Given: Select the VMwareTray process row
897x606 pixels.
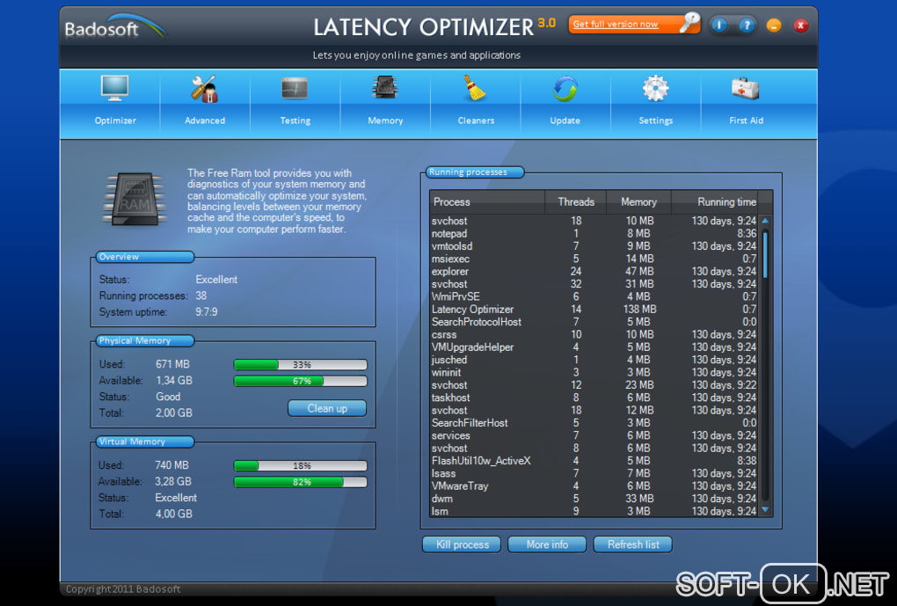Looking at the screenshot, I should (594, 486).
